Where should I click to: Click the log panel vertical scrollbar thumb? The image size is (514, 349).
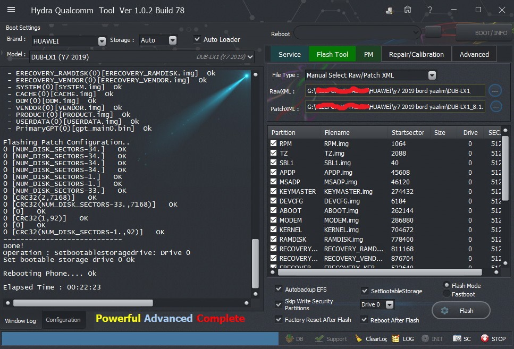tap(255, 263)
